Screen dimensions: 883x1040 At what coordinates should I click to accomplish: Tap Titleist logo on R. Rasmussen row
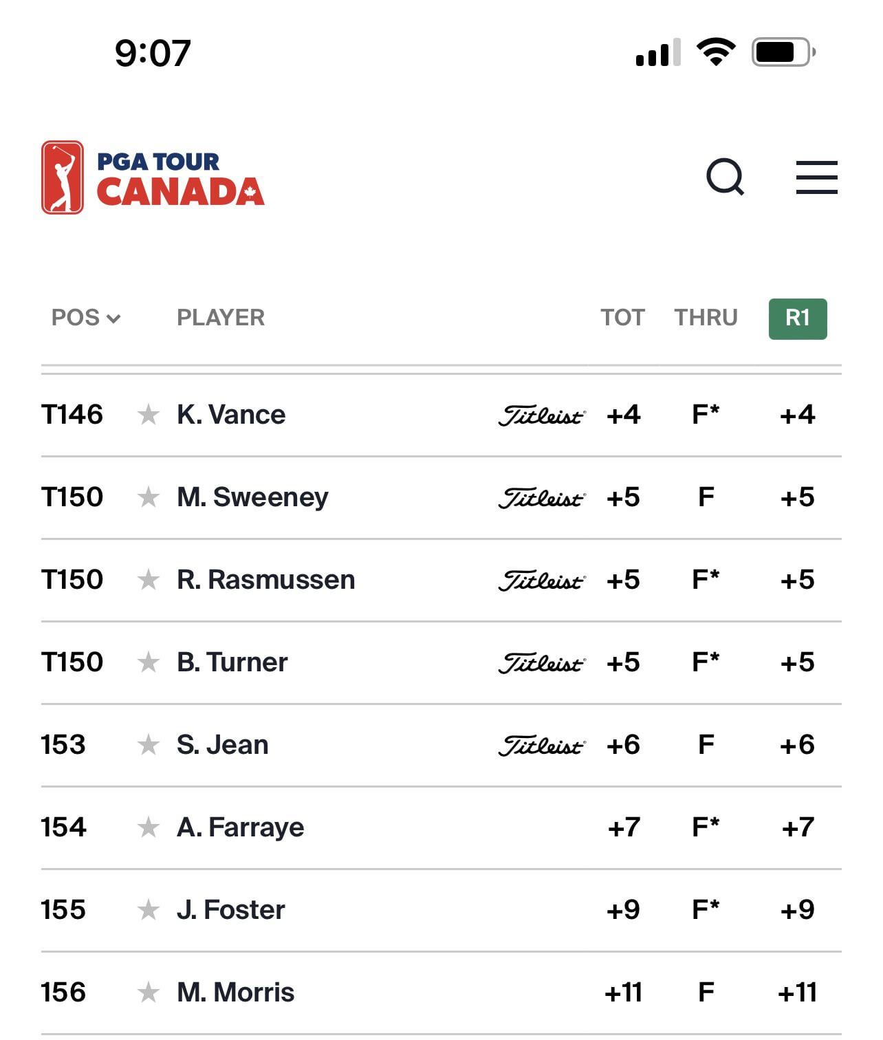coord(542,581)
